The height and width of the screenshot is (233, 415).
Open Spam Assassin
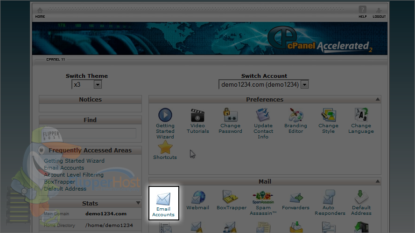tap(263, 203)
